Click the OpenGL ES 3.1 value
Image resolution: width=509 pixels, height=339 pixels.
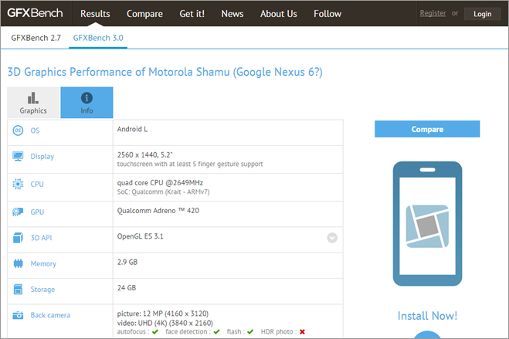coord(141,236)
